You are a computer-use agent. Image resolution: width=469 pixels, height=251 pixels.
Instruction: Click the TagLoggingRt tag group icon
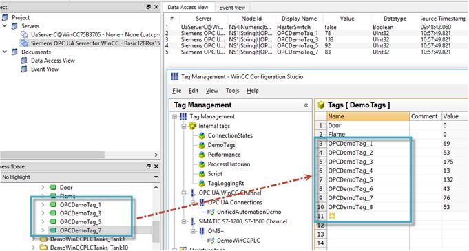[x=202, y=184]
